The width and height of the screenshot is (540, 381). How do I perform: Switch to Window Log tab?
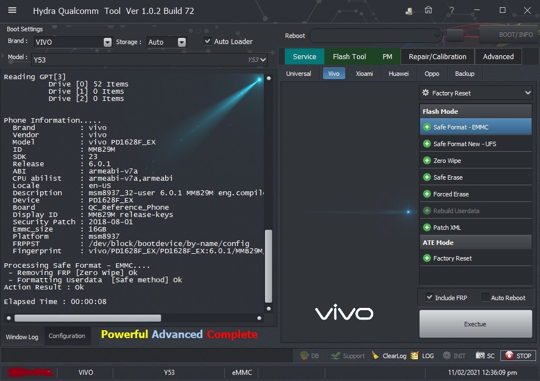[x=22, y=336]
